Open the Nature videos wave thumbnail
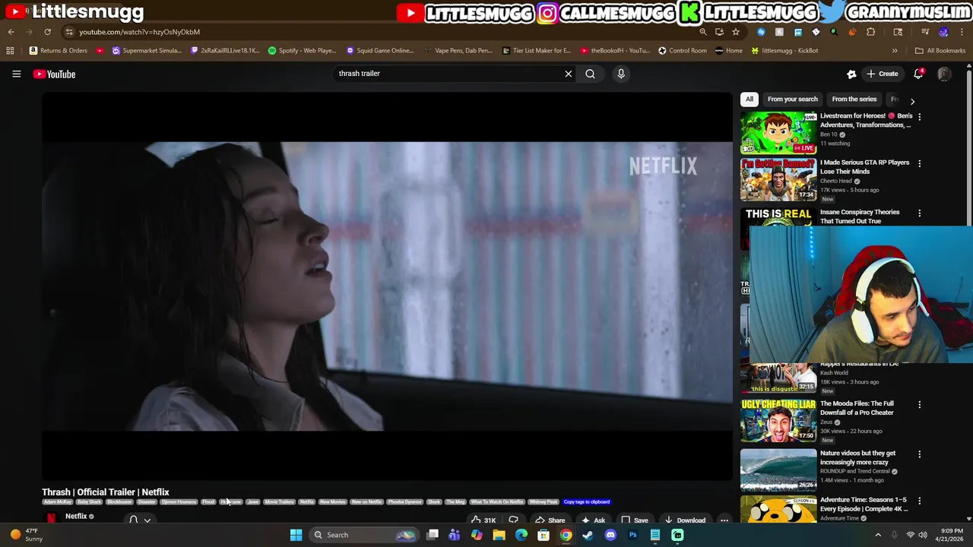973x547 pixels. [778, 470]
